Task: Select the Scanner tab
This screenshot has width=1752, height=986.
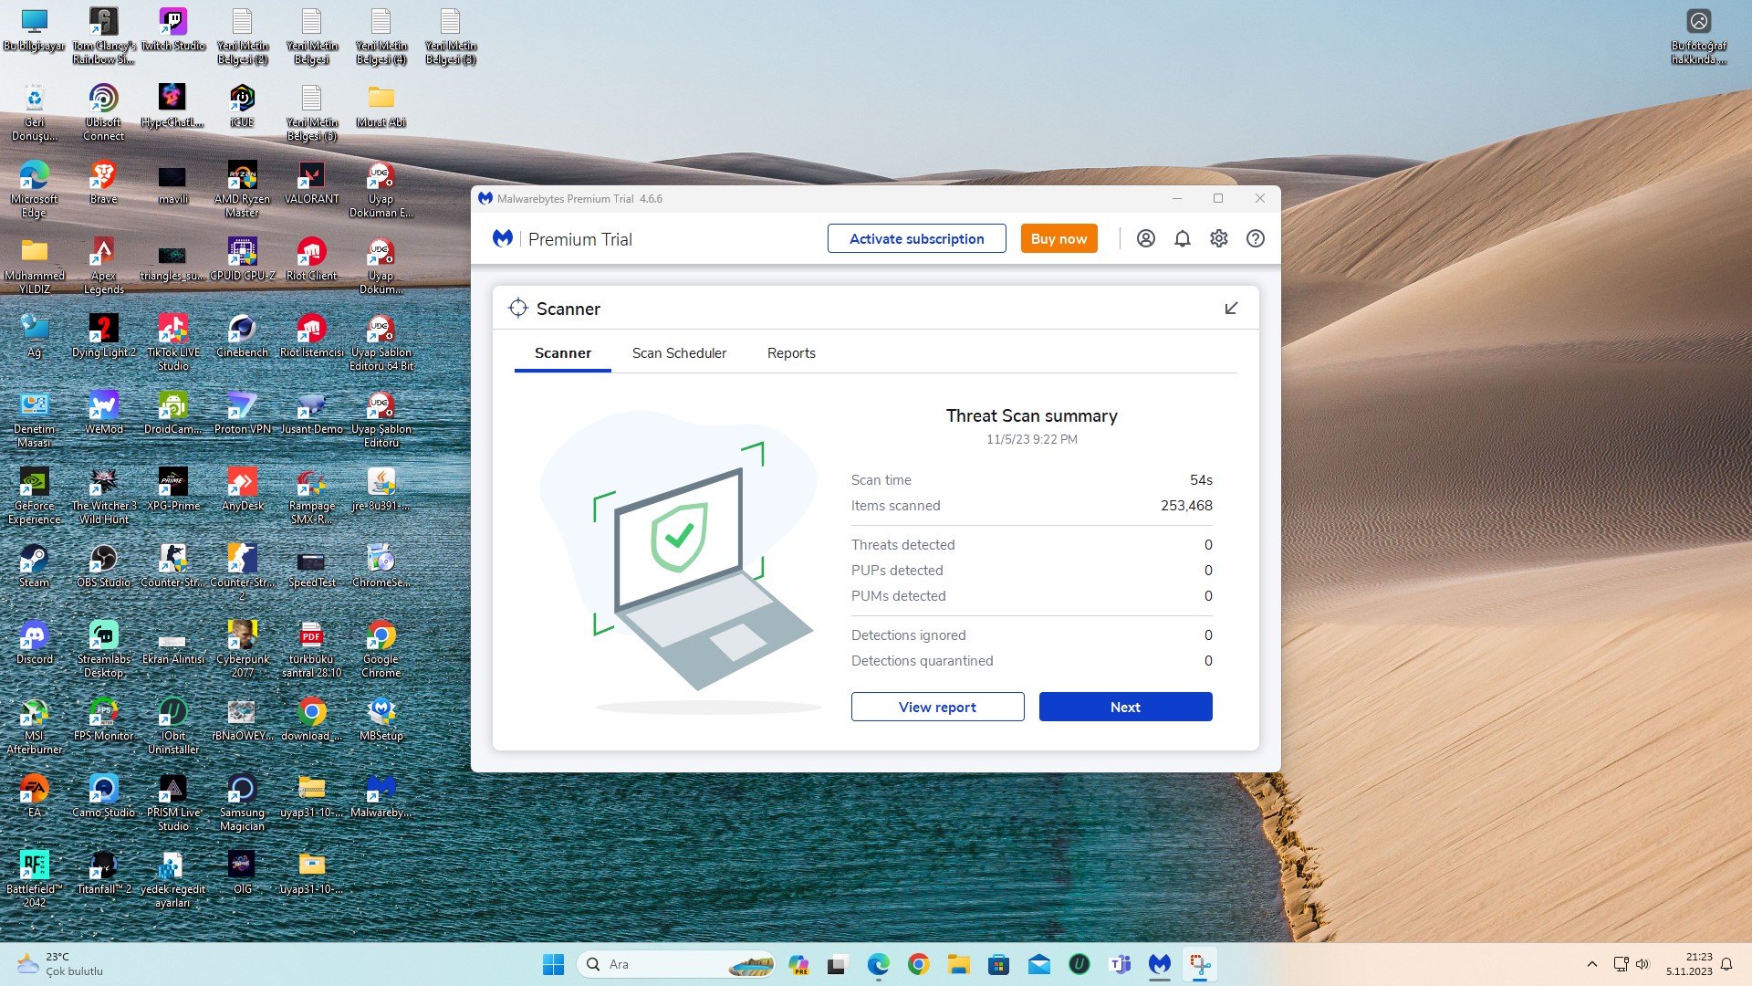Action: (x=562, y=353)
